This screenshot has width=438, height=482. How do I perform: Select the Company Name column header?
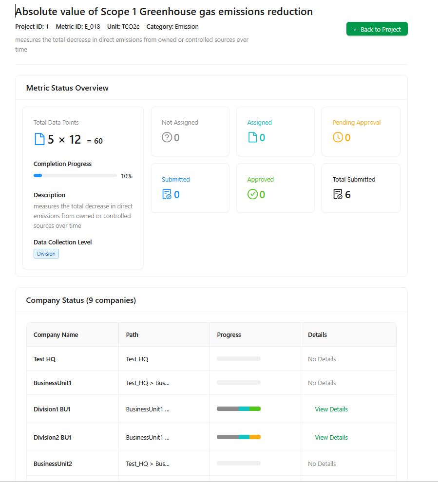[56, 334]
